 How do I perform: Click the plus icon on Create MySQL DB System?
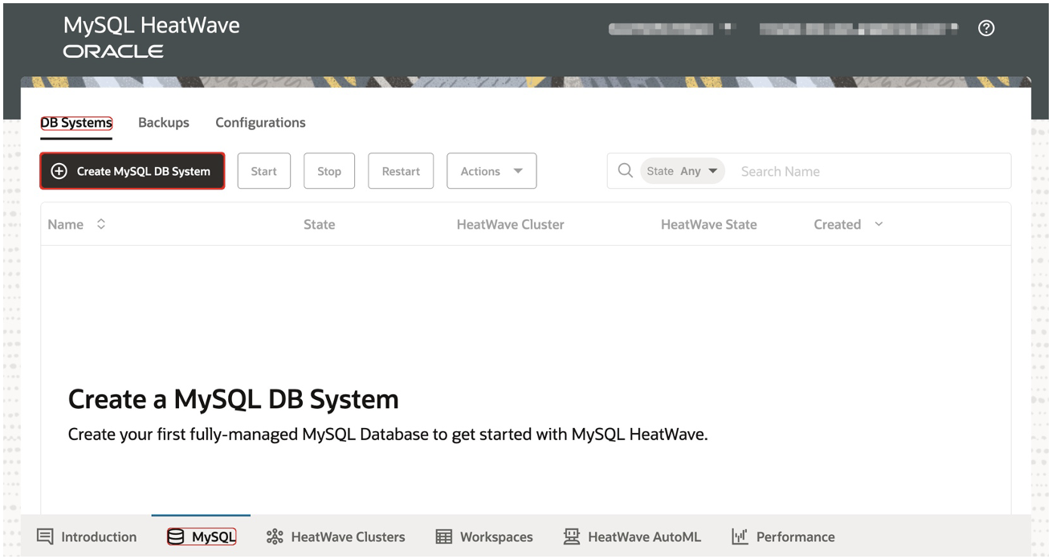pos(60,170)
